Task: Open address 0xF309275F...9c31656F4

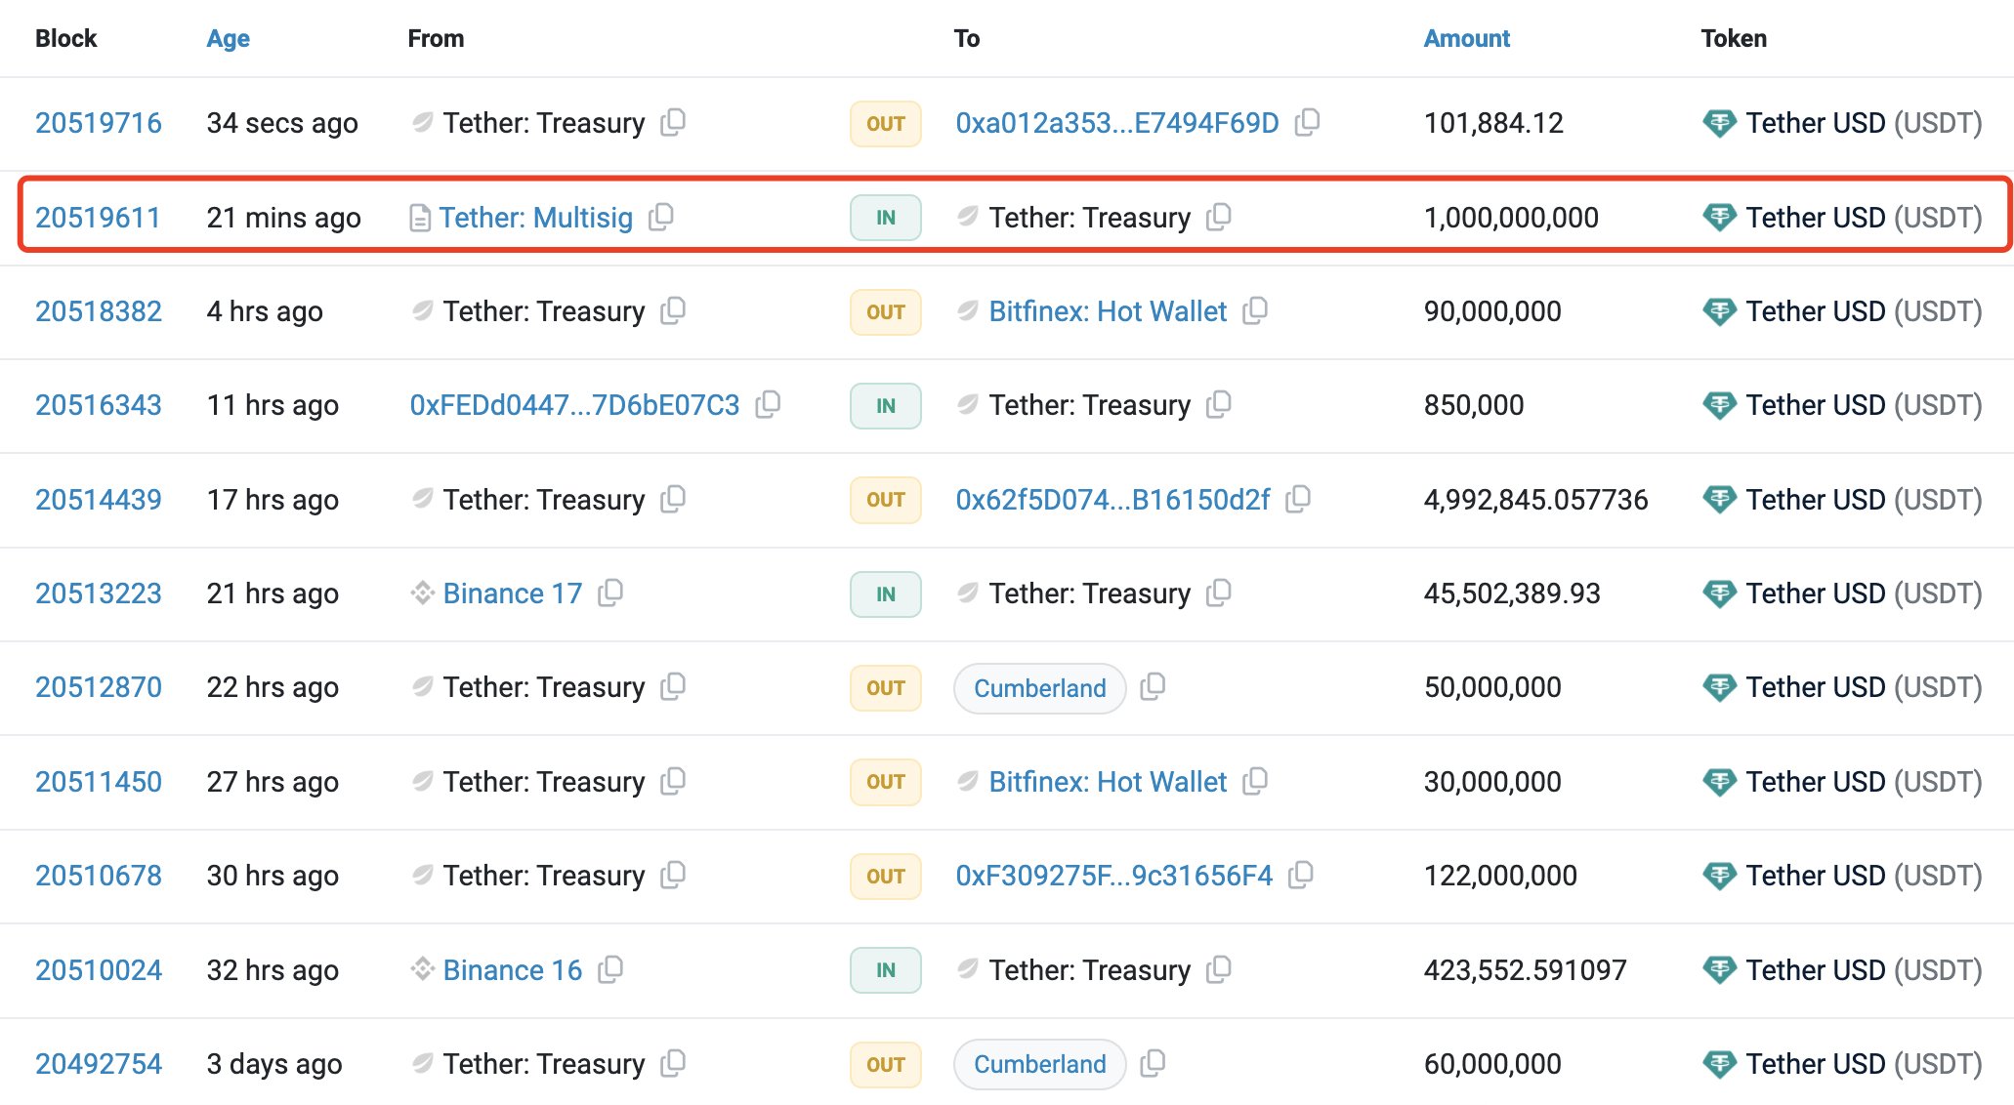Action: click(x=1114, y=876)
